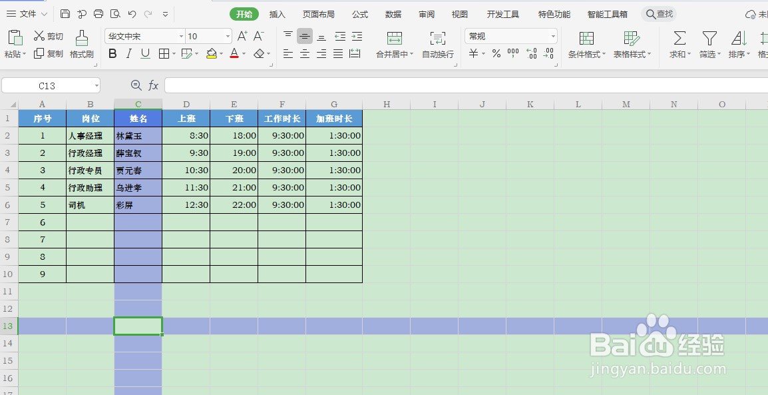Click the eraser clear formatting icon
The width and height of the screenshot is (768, 395).
point(259,53)
